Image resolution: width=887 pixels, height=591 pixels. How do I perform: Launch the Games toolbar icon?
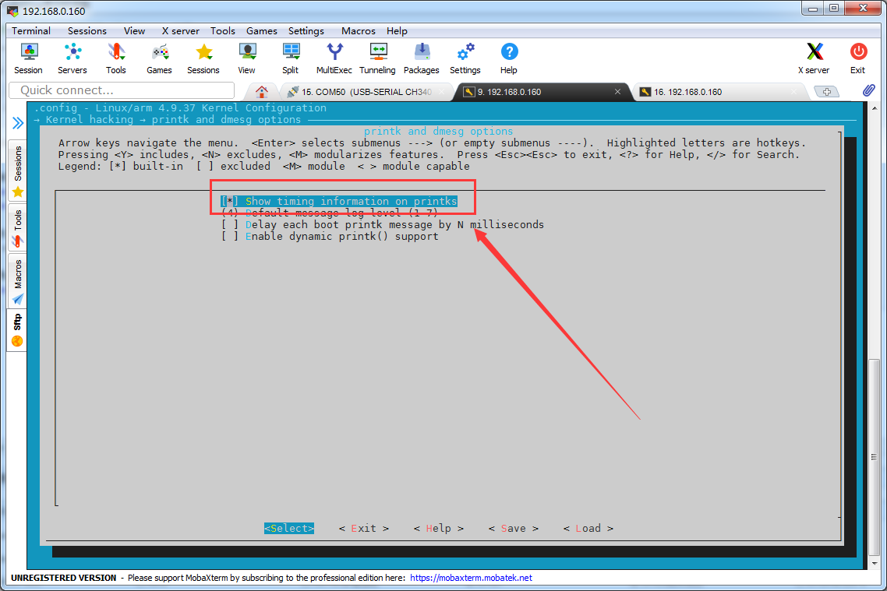click(x=160, y=58)
